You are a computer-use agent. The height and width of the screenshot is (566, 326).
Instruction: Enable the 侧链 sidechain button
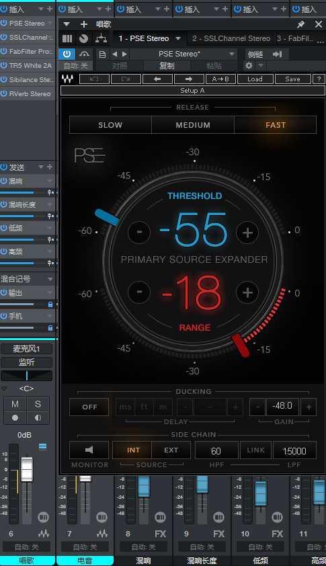tap(255, 54)
